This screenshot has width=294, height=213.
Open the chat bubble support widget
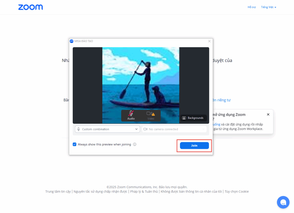283,202
